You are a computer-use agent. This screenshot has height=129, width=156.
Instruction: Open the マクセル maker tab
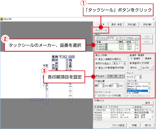coord(129,38)
